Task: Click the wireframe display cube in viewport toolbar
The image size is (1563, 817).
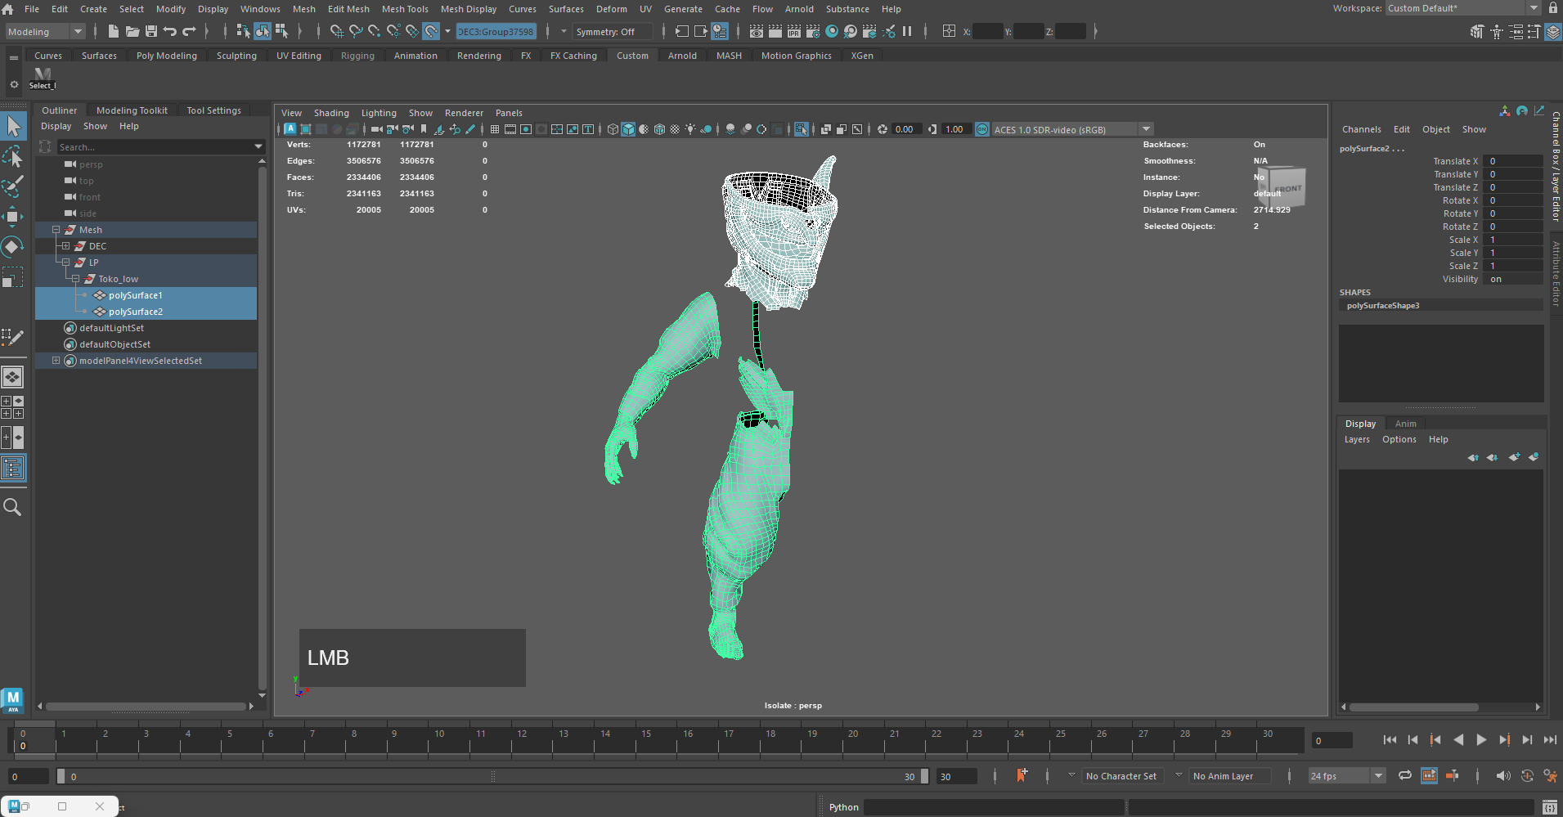Action: tap(613, 129)
